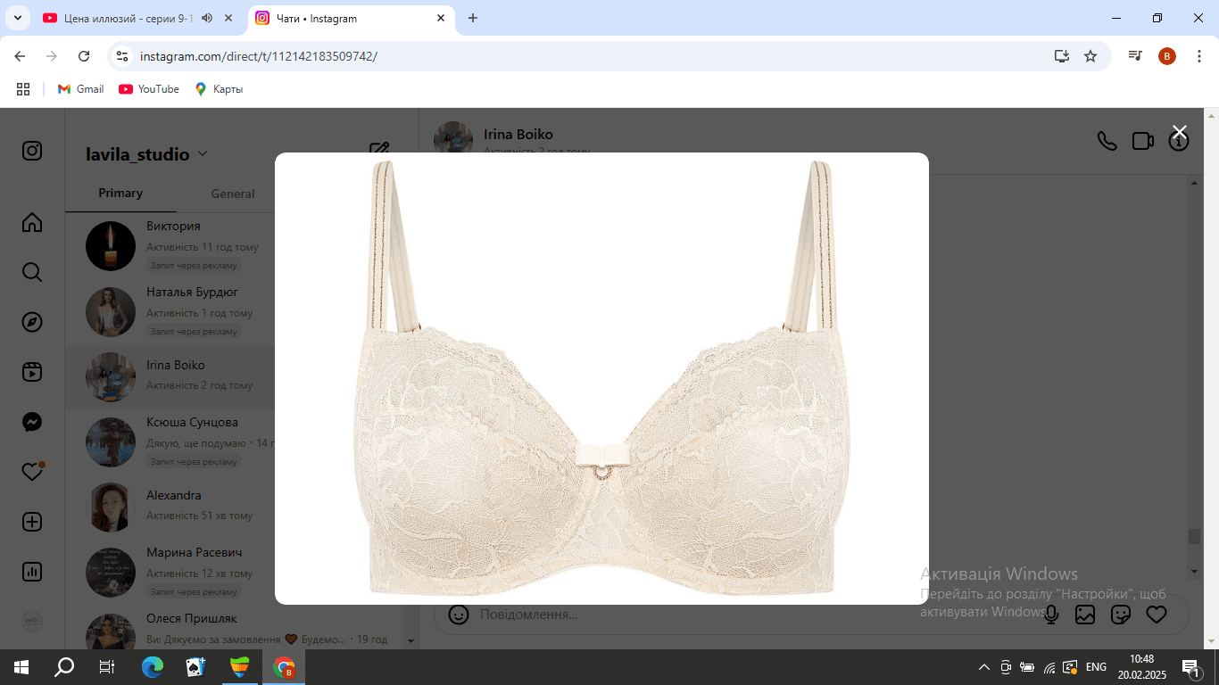Open the Windows notification center

point(1190,667)
